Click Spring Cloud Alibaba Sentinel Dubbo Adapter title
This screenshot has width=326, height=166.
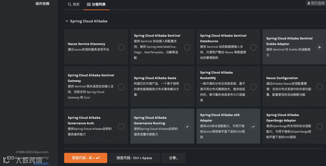[x=289, y=41]
